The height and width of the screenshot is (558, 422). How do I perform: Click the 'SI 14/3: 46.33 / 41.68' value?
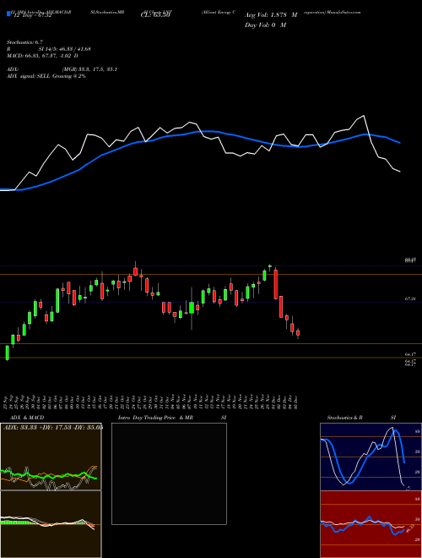pyautogui.click(x=65, y=49)
